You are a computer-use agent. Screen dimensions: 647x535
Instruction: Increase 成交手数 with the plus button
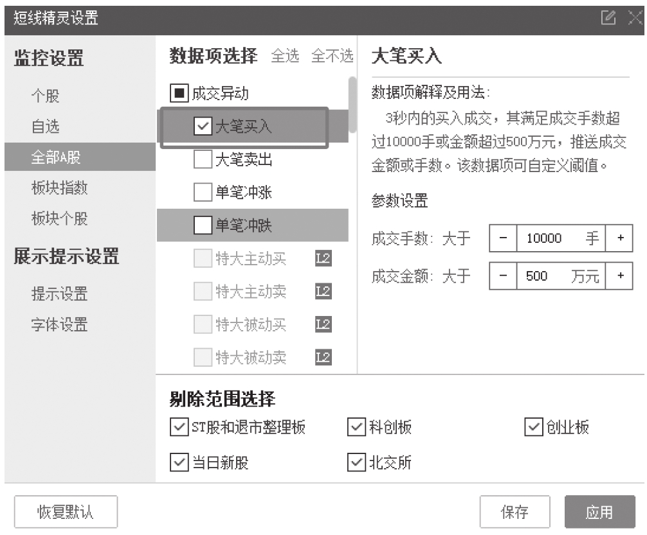coord(620,238)
